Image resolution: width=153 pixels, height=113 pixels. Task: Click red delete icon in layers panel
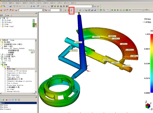7,100
